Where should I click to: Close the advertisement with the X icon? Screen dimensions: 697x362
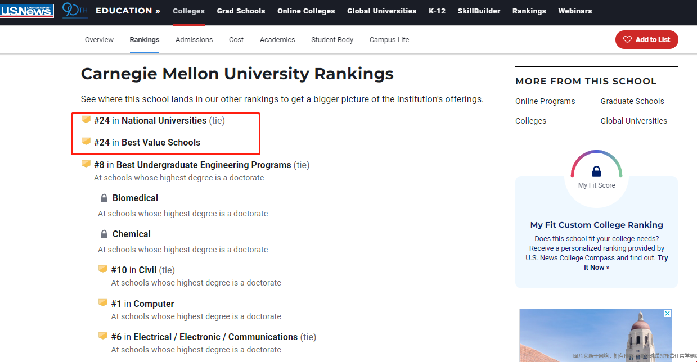point(667,313)
